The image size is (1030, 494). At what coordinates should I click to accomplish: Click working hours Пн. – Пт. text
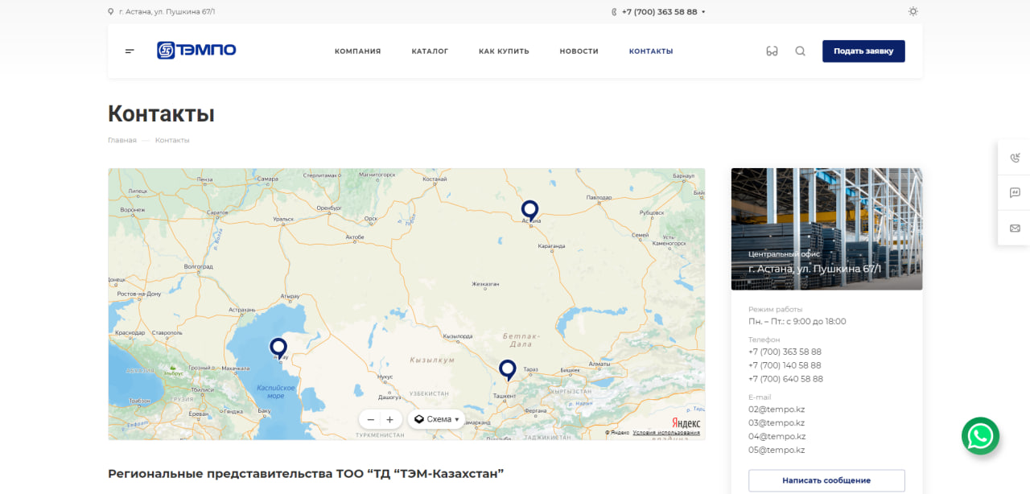[797, 321]
